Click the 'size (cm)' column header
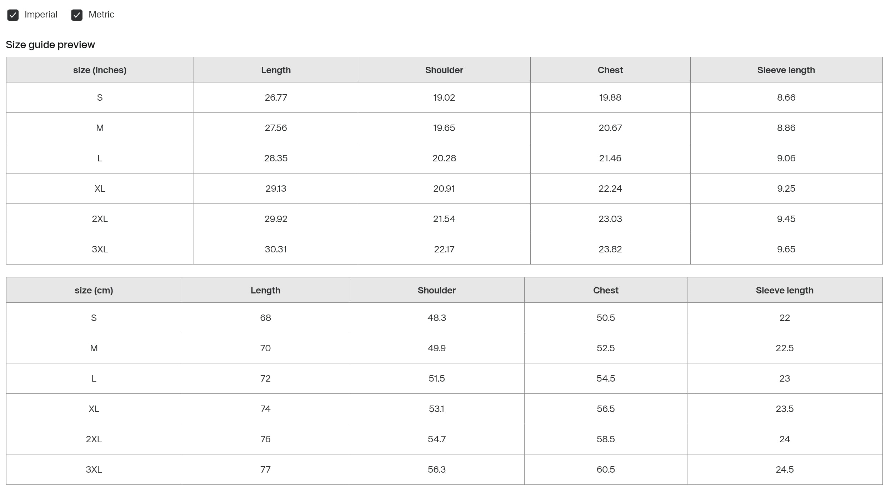 tap(94, 290)
